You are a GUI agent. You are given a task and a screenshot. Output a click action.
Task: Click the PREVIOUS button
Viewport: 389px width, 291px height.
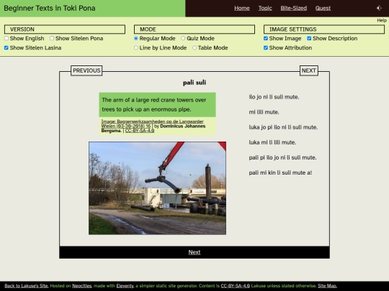(86, 70)
